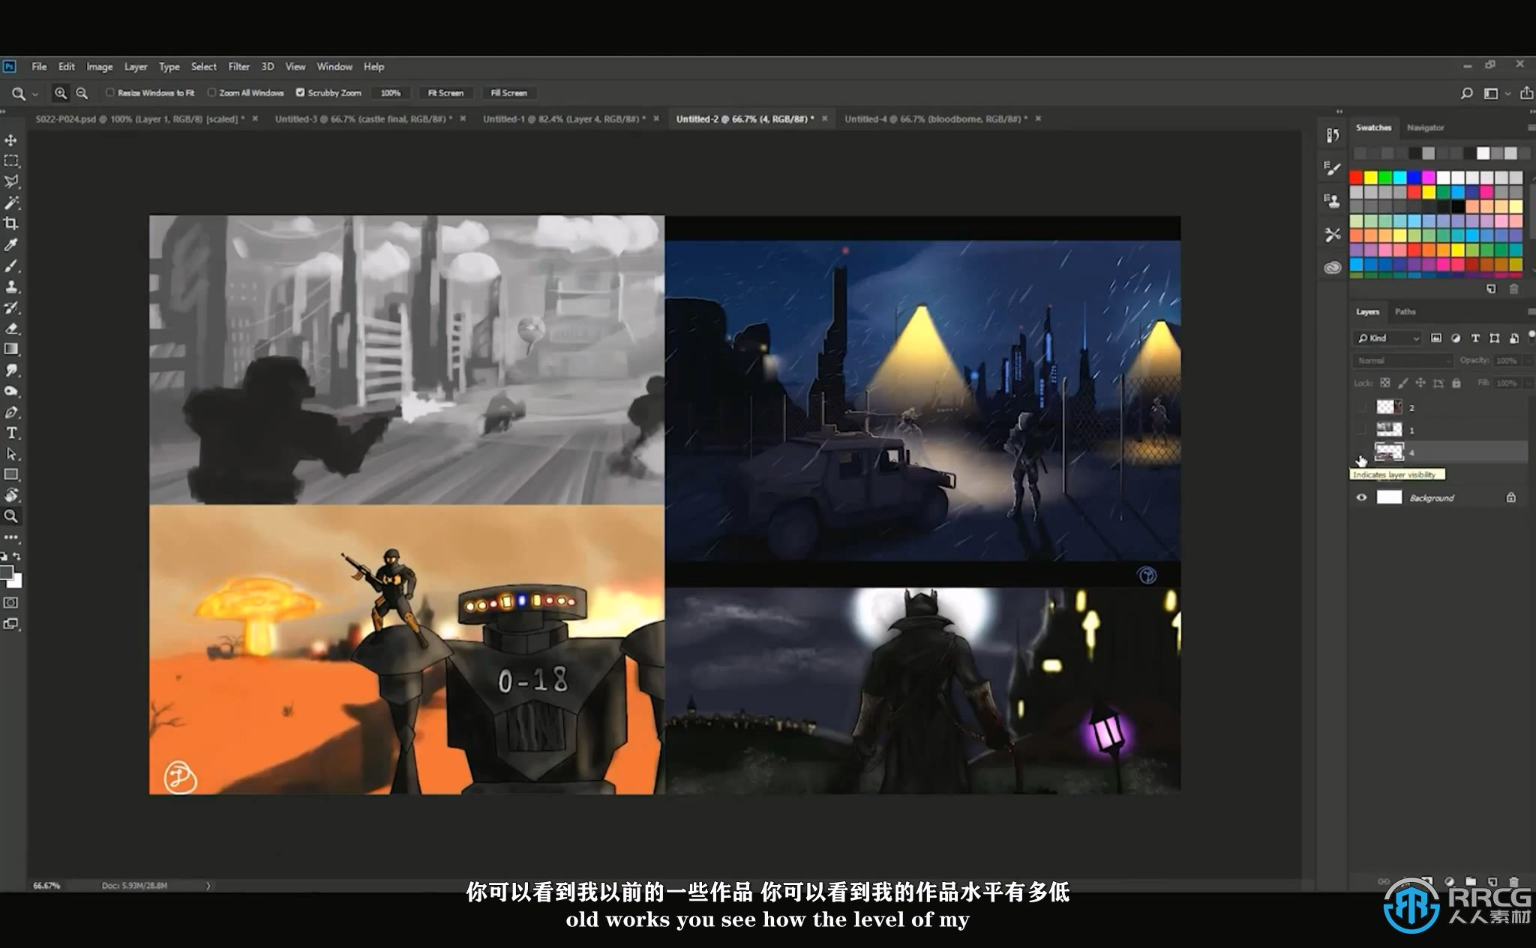Close the S022-P024.psd document tab
This screenshot has height=948, width=1536.
click(x=255, y=118)
